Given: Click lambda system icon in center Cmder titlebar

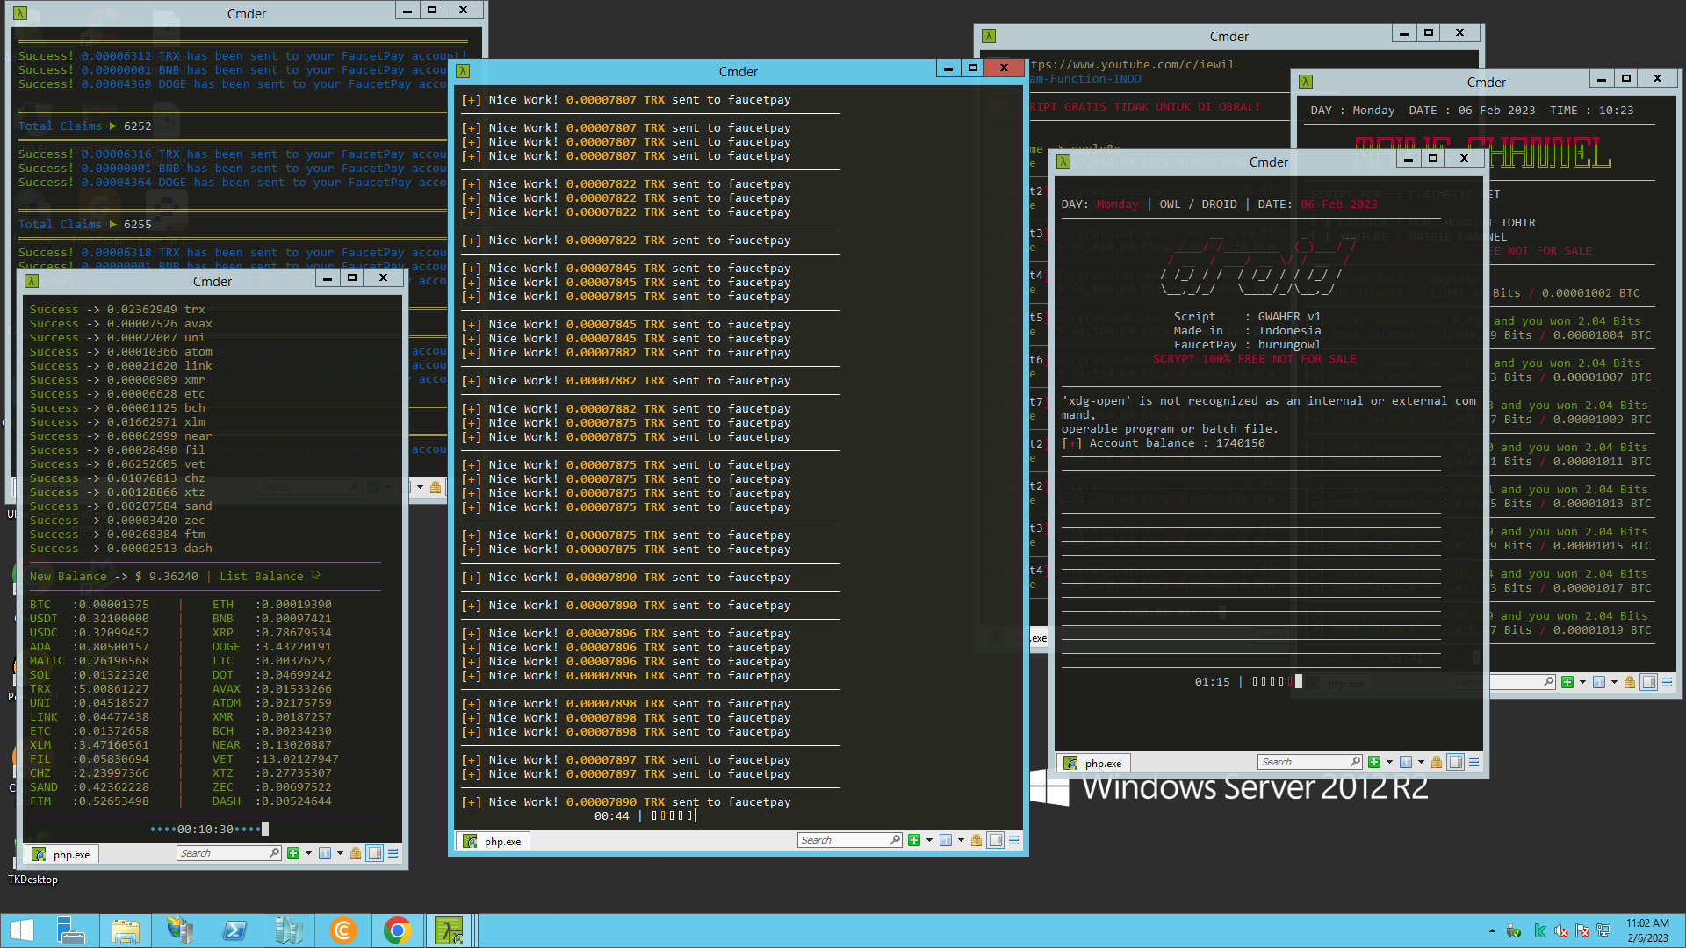Looking at the screenshot, I should point(464,71).
